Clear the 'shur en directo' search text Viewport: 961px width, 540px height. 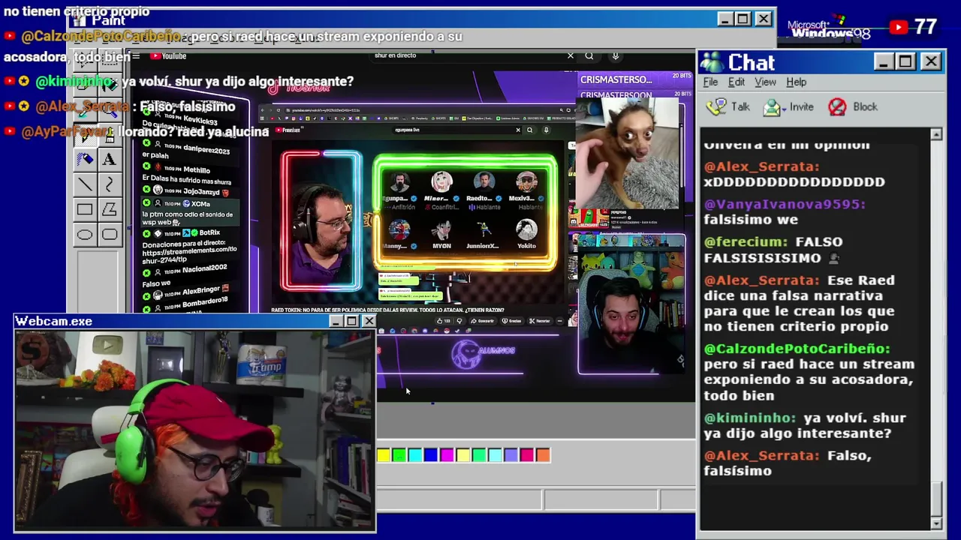[x=570, y=55]
